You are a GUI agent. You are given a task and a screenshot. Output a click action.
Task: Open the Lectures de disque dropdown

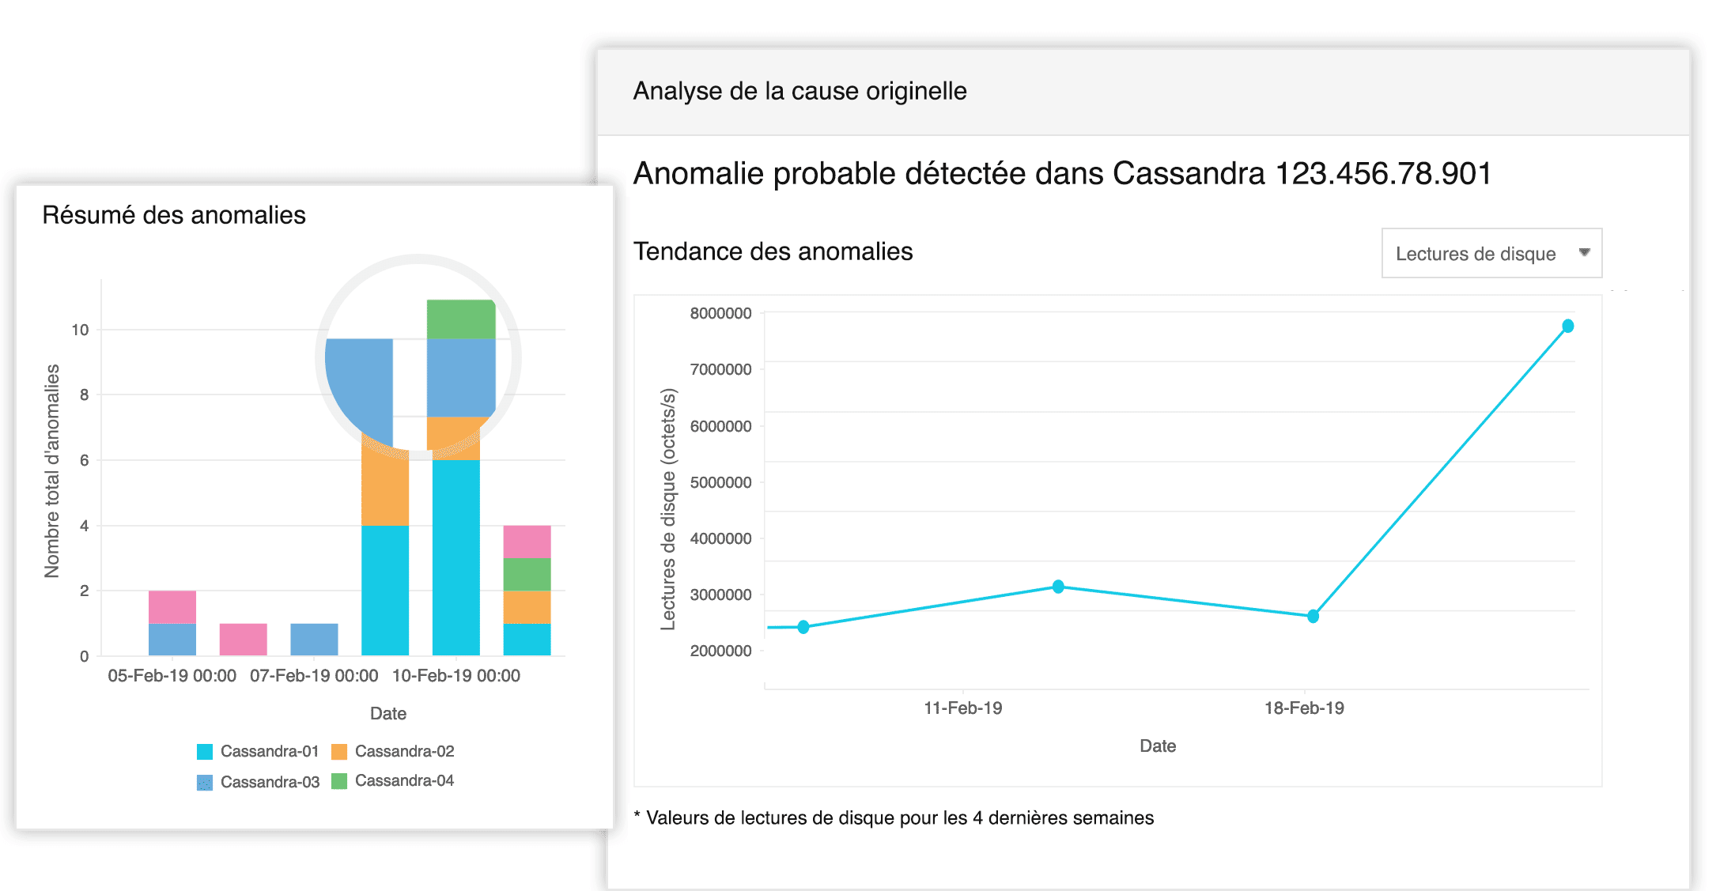click(1491, 253)
